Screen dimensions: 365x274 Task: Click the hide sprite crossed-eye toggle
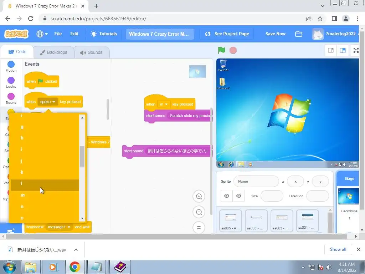[238, 196]
